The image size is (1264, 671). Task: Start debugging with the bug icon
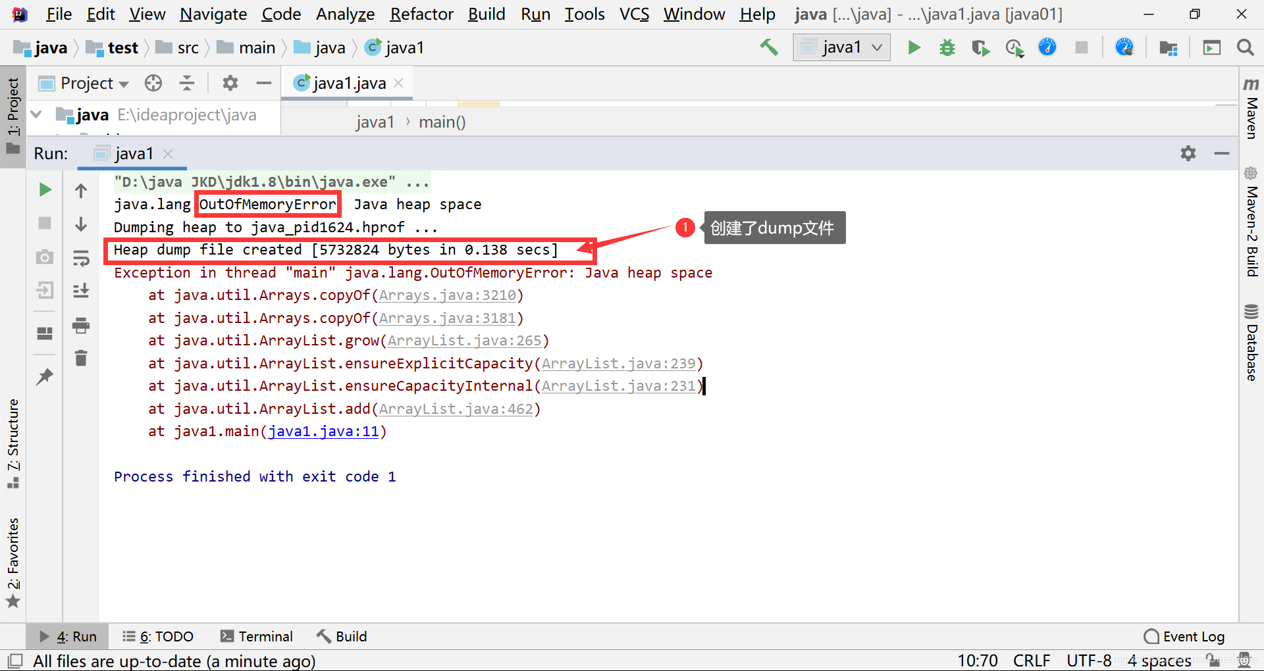coord(947,47)
